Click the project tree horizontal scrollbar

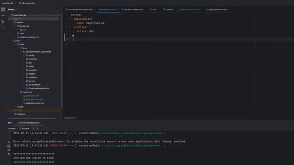pyautogui.click(x=31, y=118)
